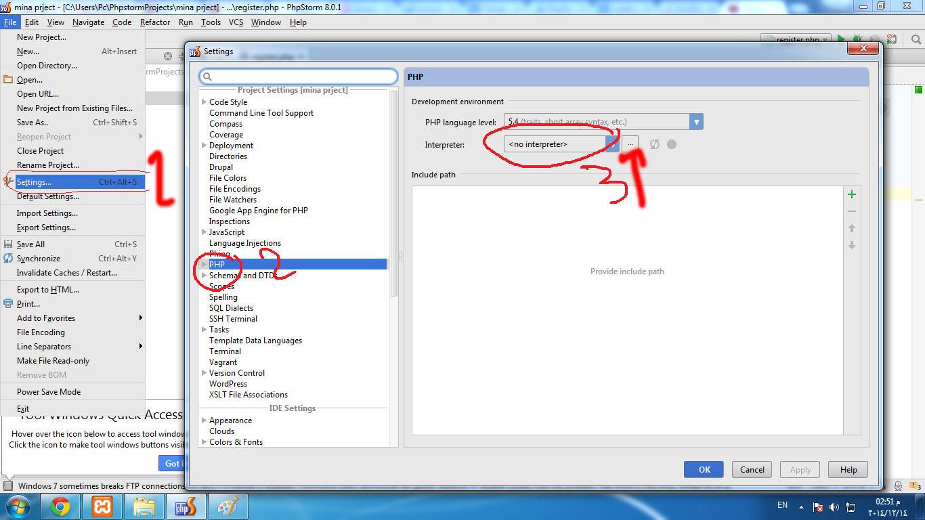The width and height of the screenshot is (925, 520).
Task: Select SSH Terminal settings item
Action: [233, 319]
